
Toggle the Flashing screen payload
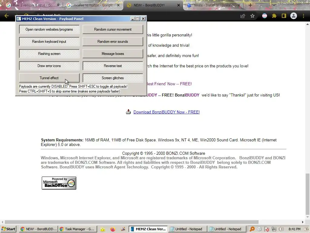click(x=49, y=54)
